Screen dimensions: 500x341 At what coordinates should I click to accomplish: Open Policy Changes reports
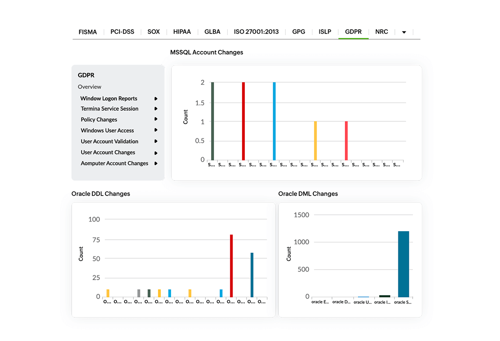pos(99,120)
